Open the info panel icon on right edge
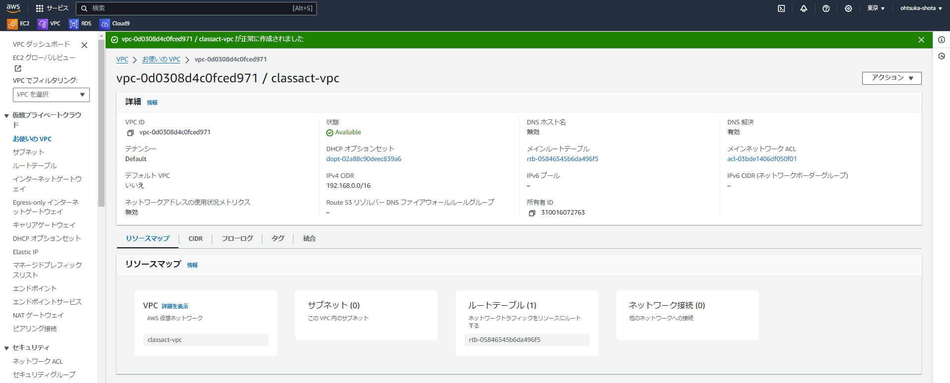950x383 pixels. pos(942,40)
